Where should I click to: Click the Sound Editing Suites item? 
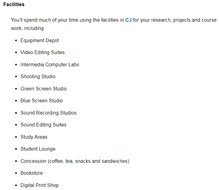coord(43,125)
